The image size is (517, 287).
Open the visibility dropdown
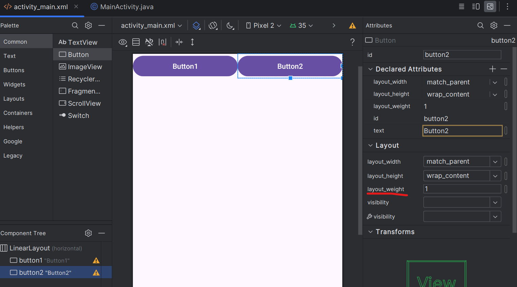[x=495, y=202]
